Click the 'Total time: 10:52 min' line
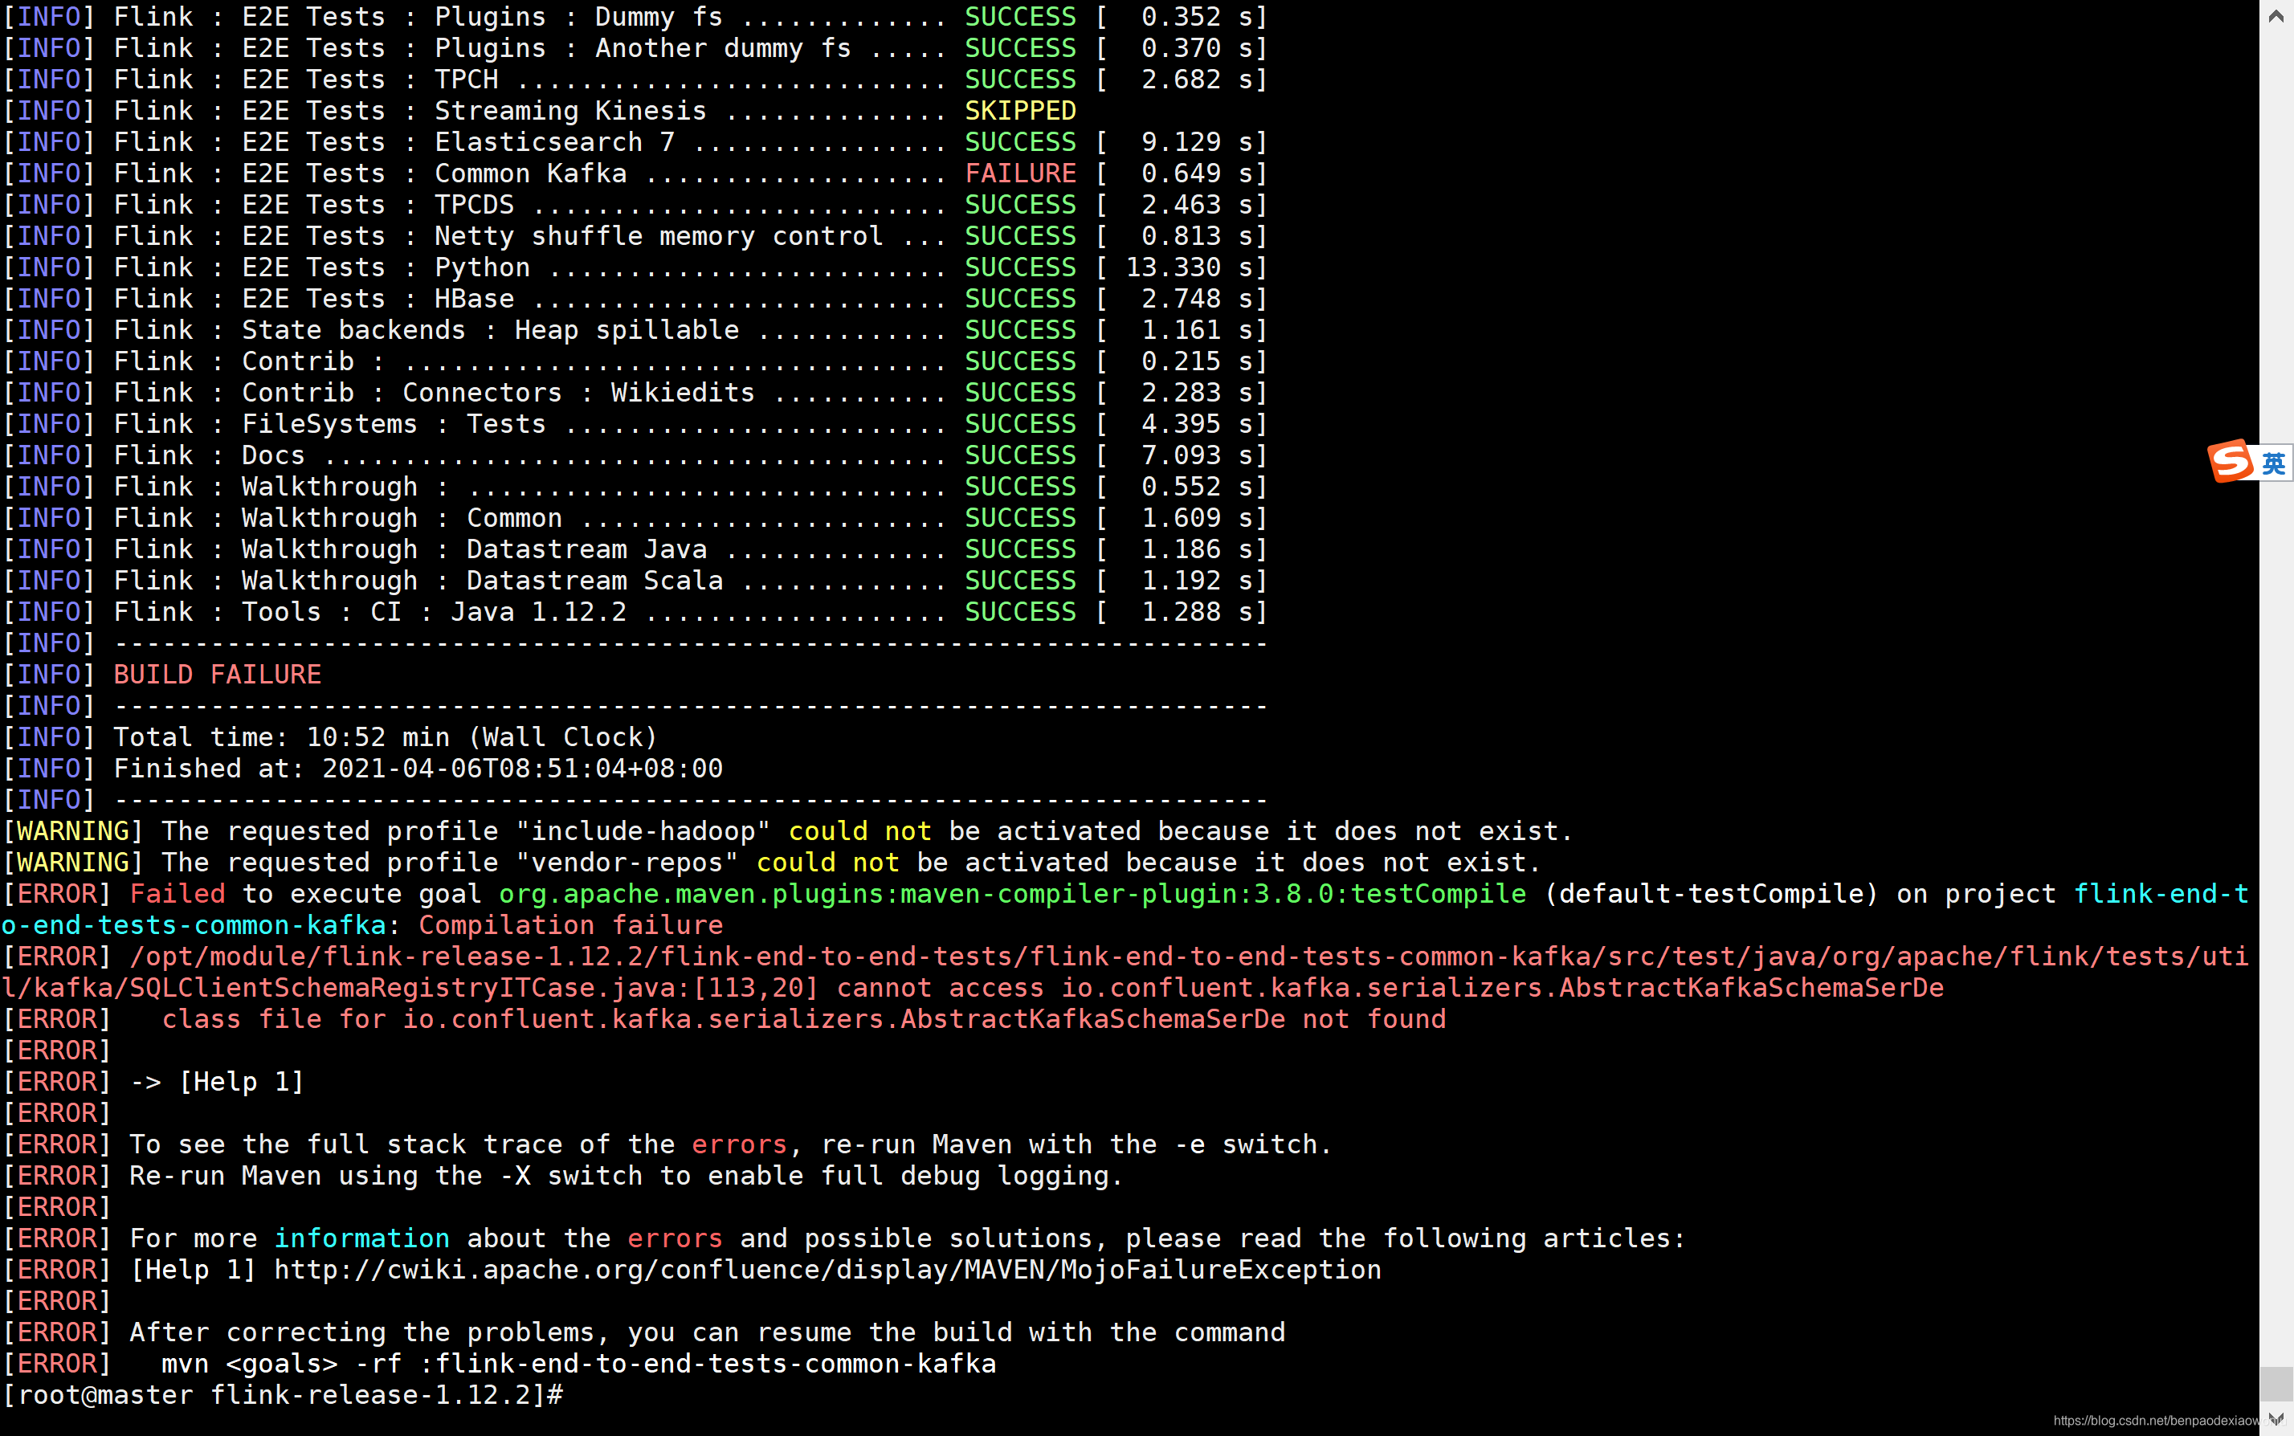The image size is (2294, 1436). [385, 737]
